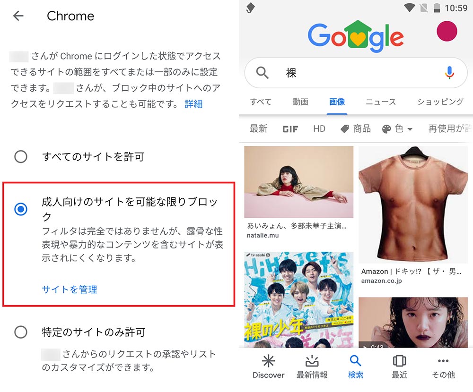Select すべてのサイトを許可 radio button
This screenshot has width=473, height=392.
pos(21,157)
